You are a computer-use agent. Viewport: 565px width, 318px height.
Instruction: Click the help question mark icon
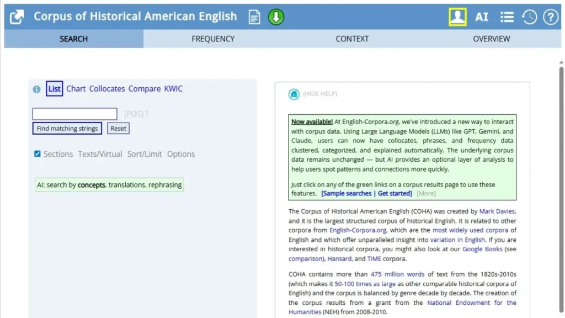click(550, 17)
